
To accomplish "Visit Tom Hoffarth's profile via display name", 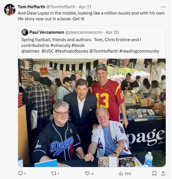I will point(31,7).
